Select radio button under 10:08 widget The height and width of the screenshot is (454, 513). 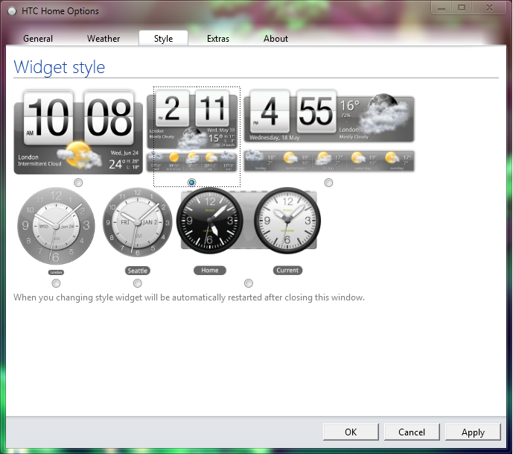tap(78, 183)
